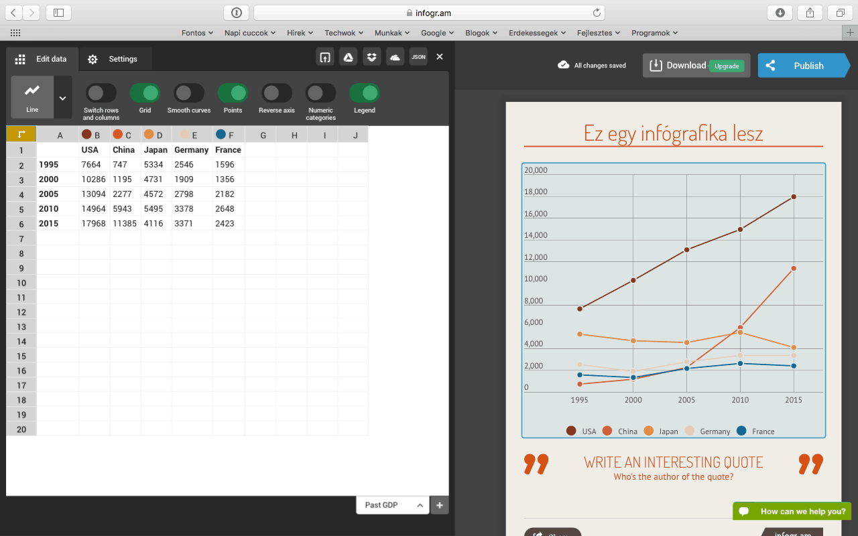Disable the Grid toggle
Screen dimensions: 858x536
[145, 93]
